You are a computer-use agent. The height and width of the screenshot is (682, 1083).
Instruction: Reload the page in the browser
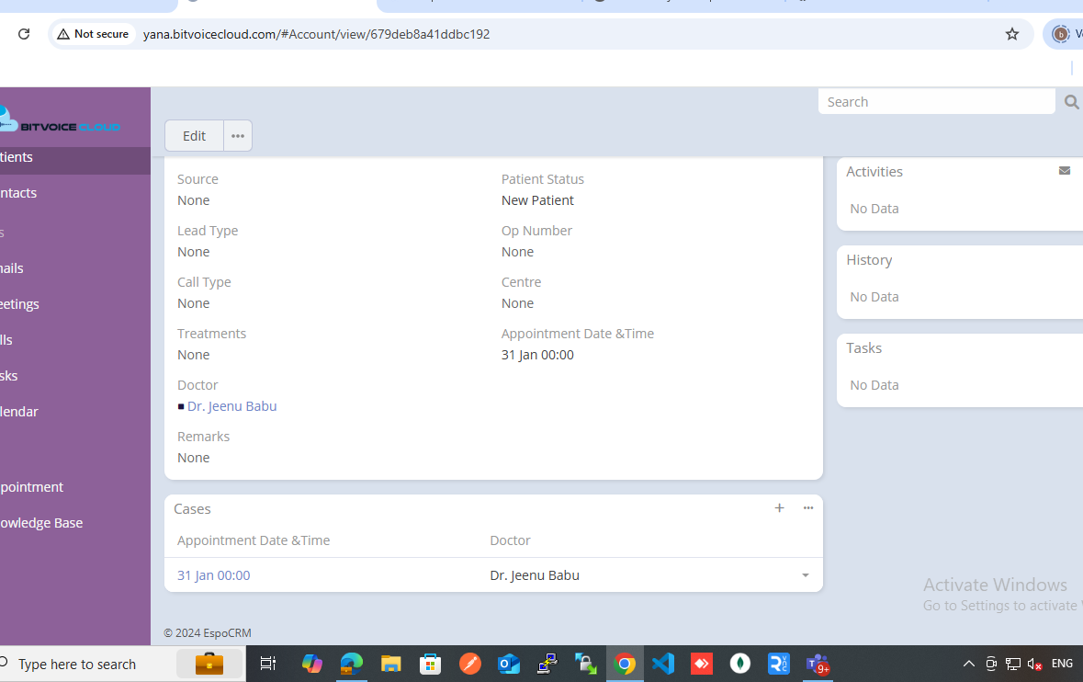pos(24,34)
